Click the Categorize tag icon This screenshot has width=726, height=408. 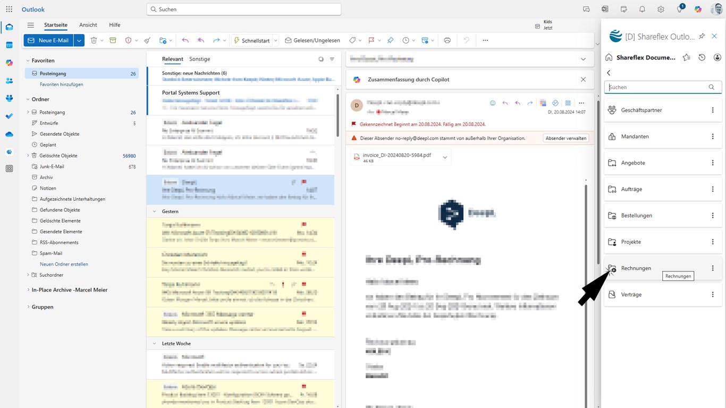point(352,40)
